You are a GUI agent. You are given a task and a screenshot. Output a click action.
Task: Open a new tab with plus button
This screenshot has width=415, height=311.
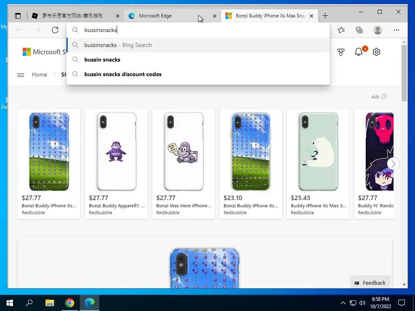point(325,16)
